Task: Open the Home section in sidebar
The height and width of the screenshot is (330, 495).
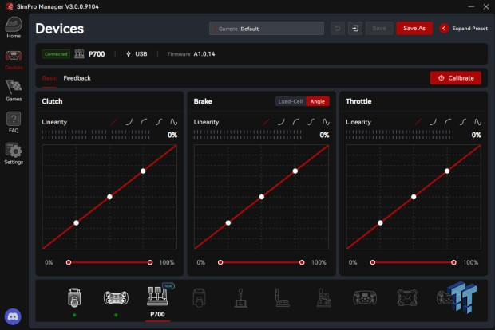Action: [14, 28]
